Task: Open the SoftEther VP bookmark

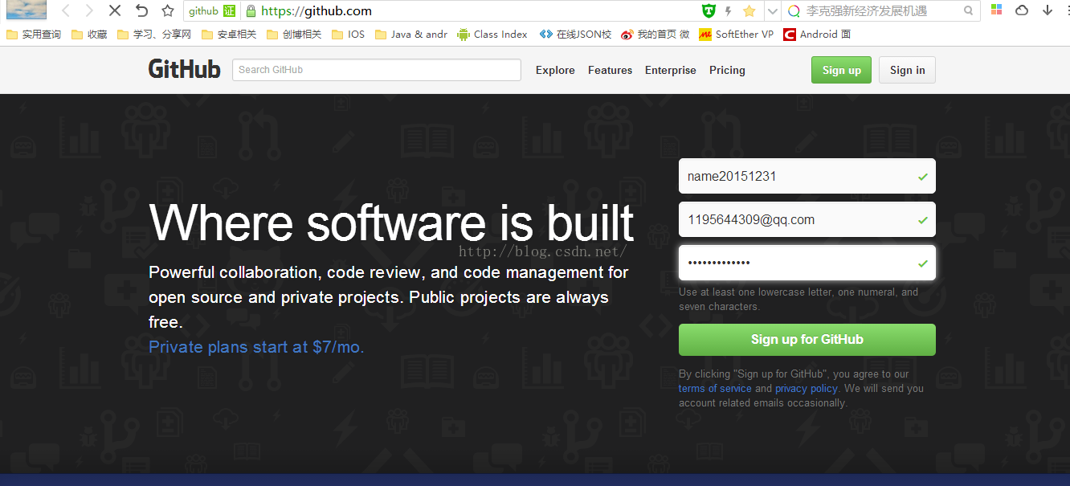Action: pos(737,35)
